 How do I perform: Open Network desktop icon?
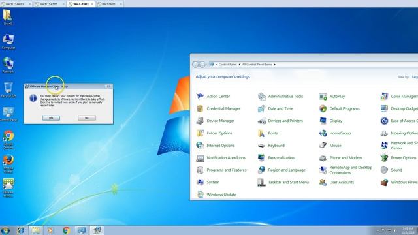tap(8, 65)
